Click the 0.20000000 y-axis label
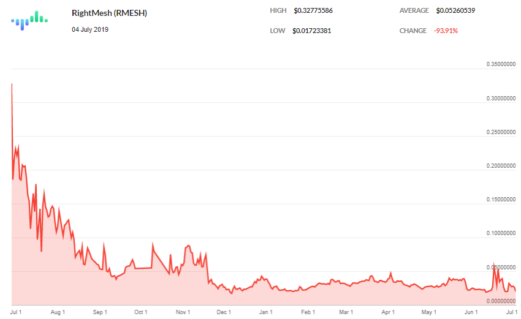The height and width of the screenshot is (319, 521). pyautogui.click(x=501, y=166)
